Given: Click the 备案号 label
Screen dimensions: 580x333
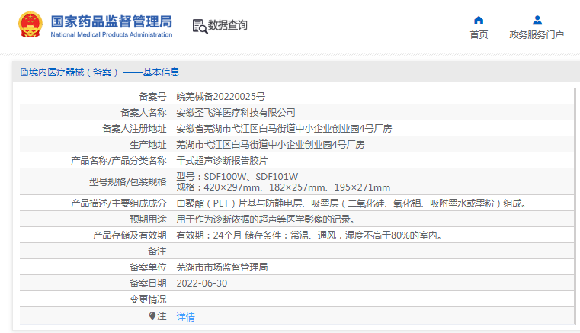Looking at the screenshot, I should pos(152,97).
